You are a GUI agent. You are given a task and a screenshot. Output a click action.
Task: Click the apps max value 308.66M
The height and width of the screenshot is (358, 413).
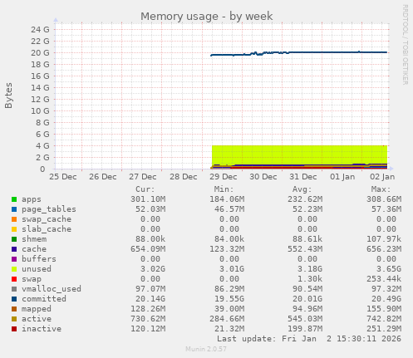pos(384,199)
